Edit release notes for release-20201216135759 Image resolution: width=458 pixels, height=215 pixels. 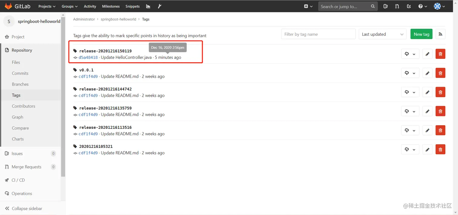[427, 111]
